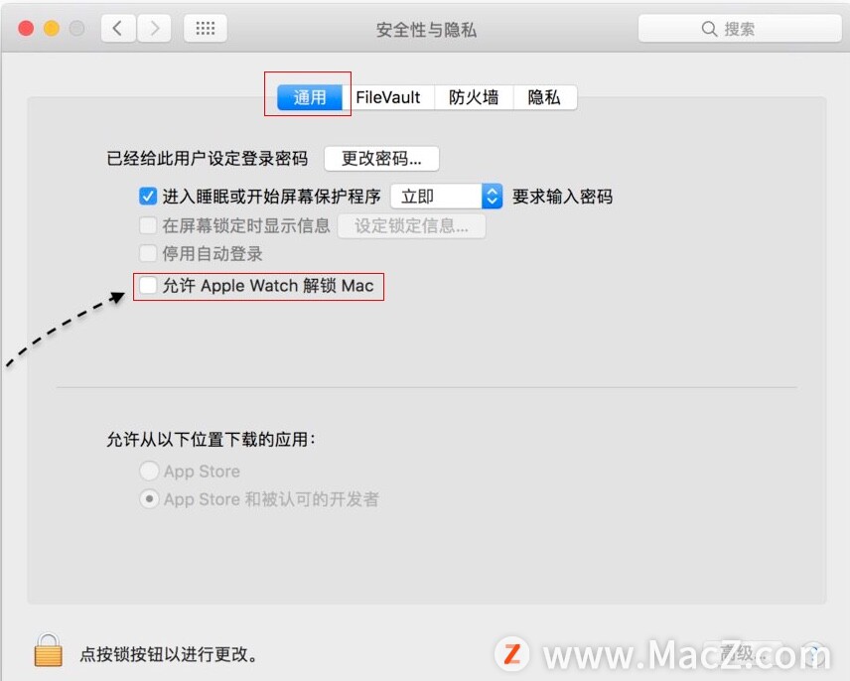Check the 停用自动登录 checkbox
This screenshot has height=681, width=850.
147,253
